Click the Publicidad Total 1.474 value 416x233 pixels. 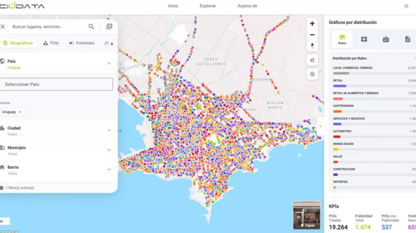click(363, 227)
